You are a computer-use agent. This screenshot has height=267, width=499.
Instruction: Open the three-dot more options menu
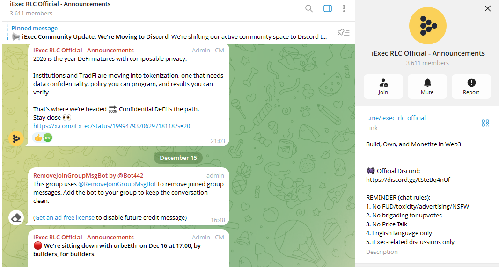[344, 8]
